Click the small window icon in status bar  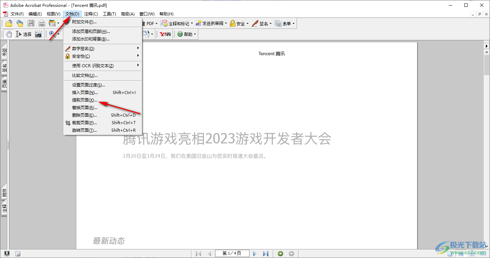pos(18,254)
